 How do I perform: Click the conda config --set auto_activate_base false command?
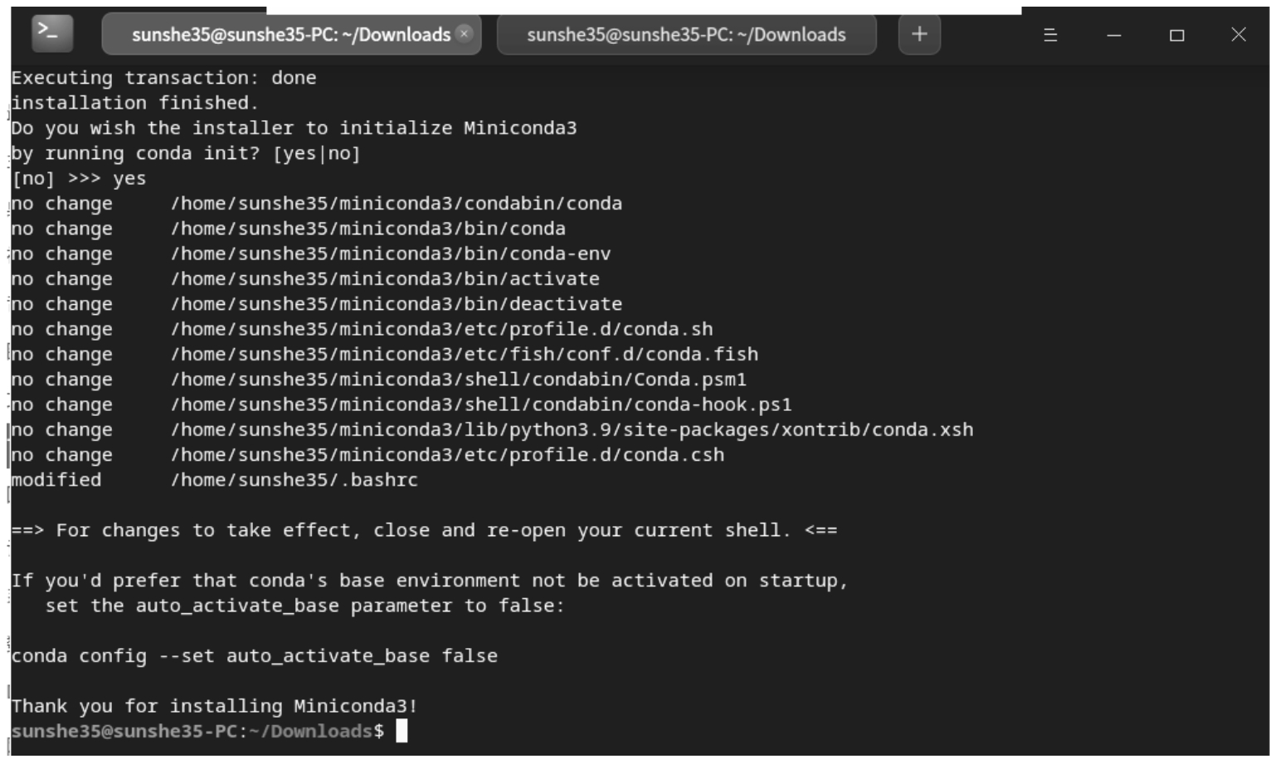pos(255,656)
